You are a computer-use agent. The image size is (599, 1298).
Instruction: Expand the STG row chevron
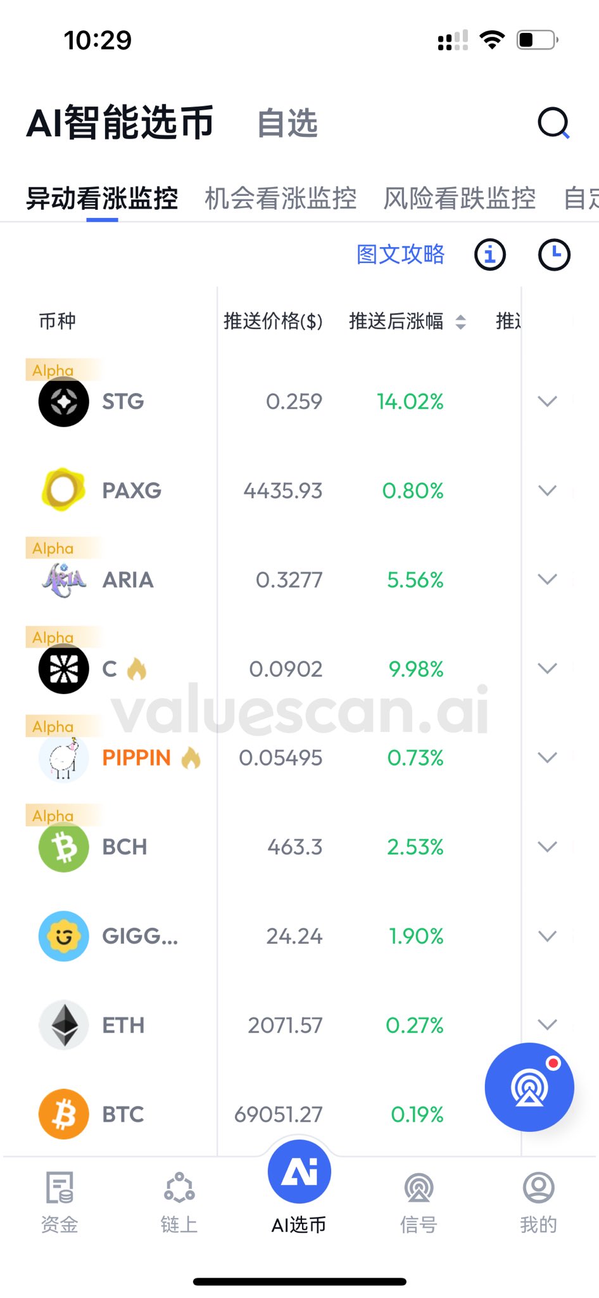(x=547, y=401)
